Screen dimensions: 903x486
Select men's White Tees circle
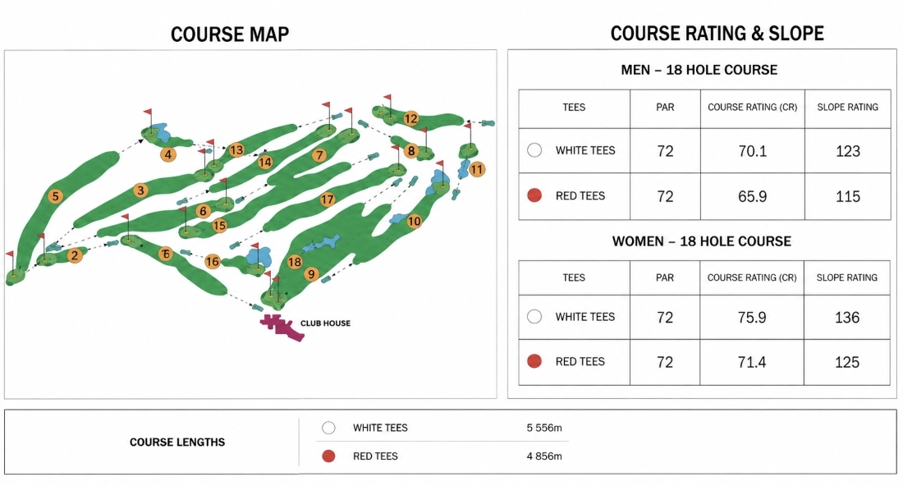(x=534, y=150)
